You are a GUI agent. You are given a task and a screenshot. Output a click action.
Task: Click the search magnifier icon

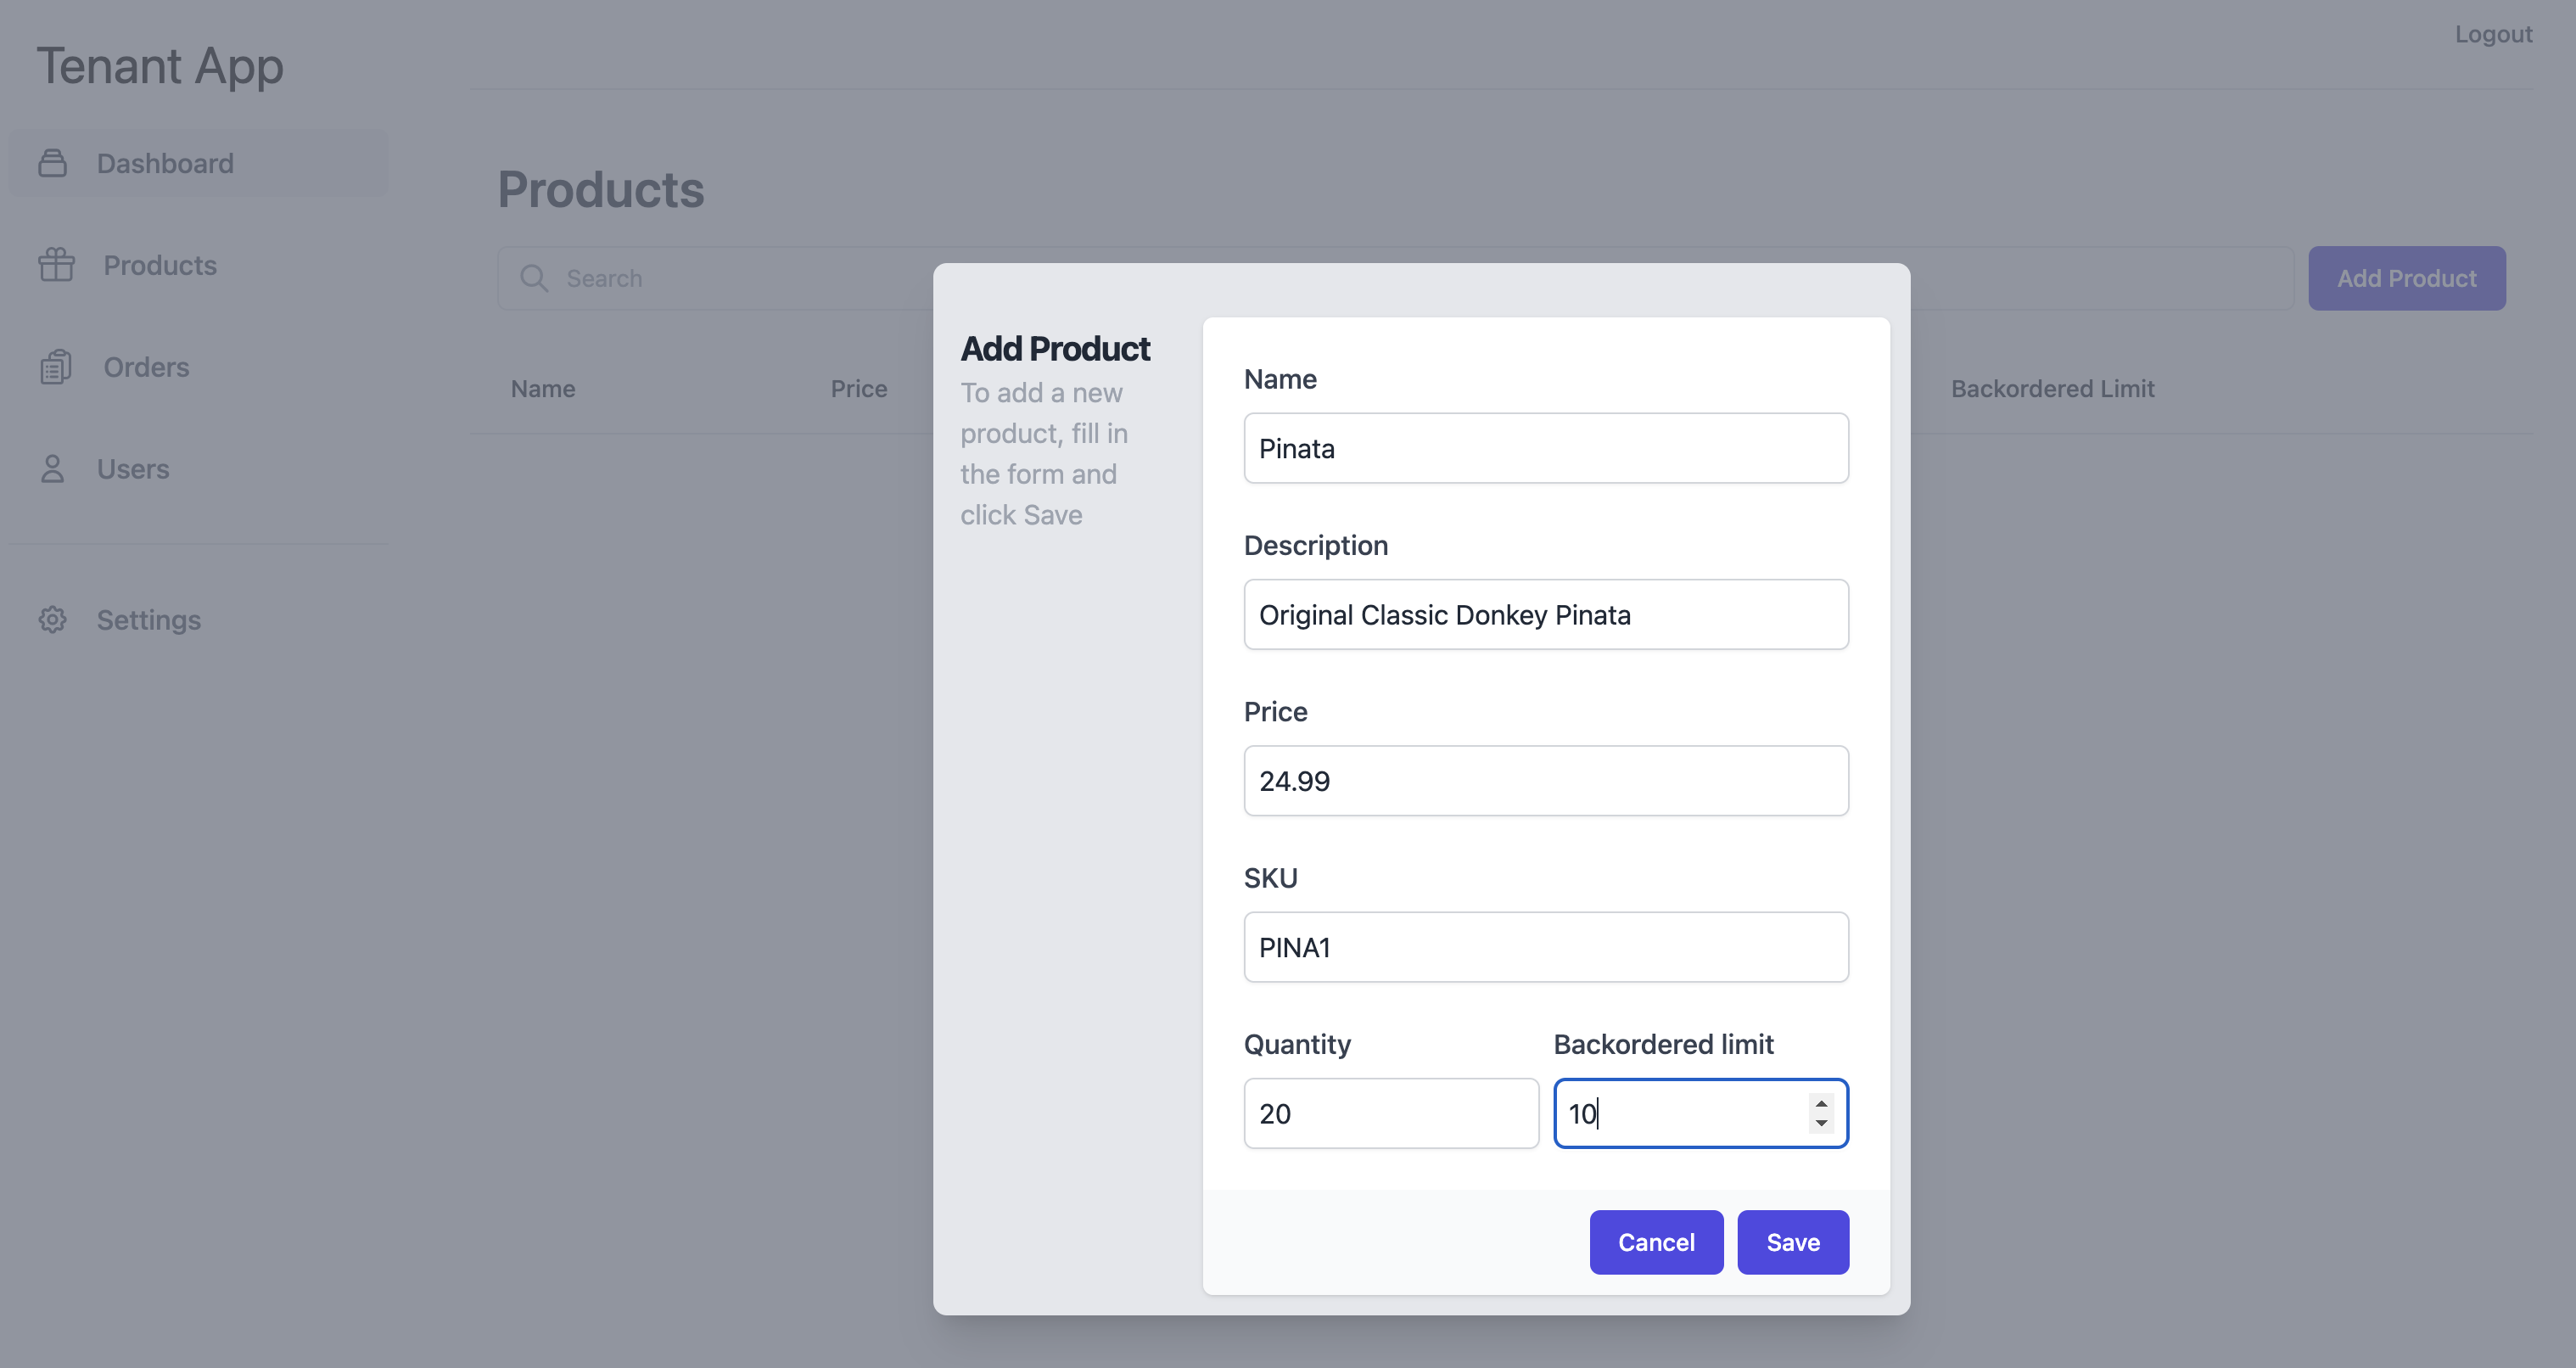point(534,278)
